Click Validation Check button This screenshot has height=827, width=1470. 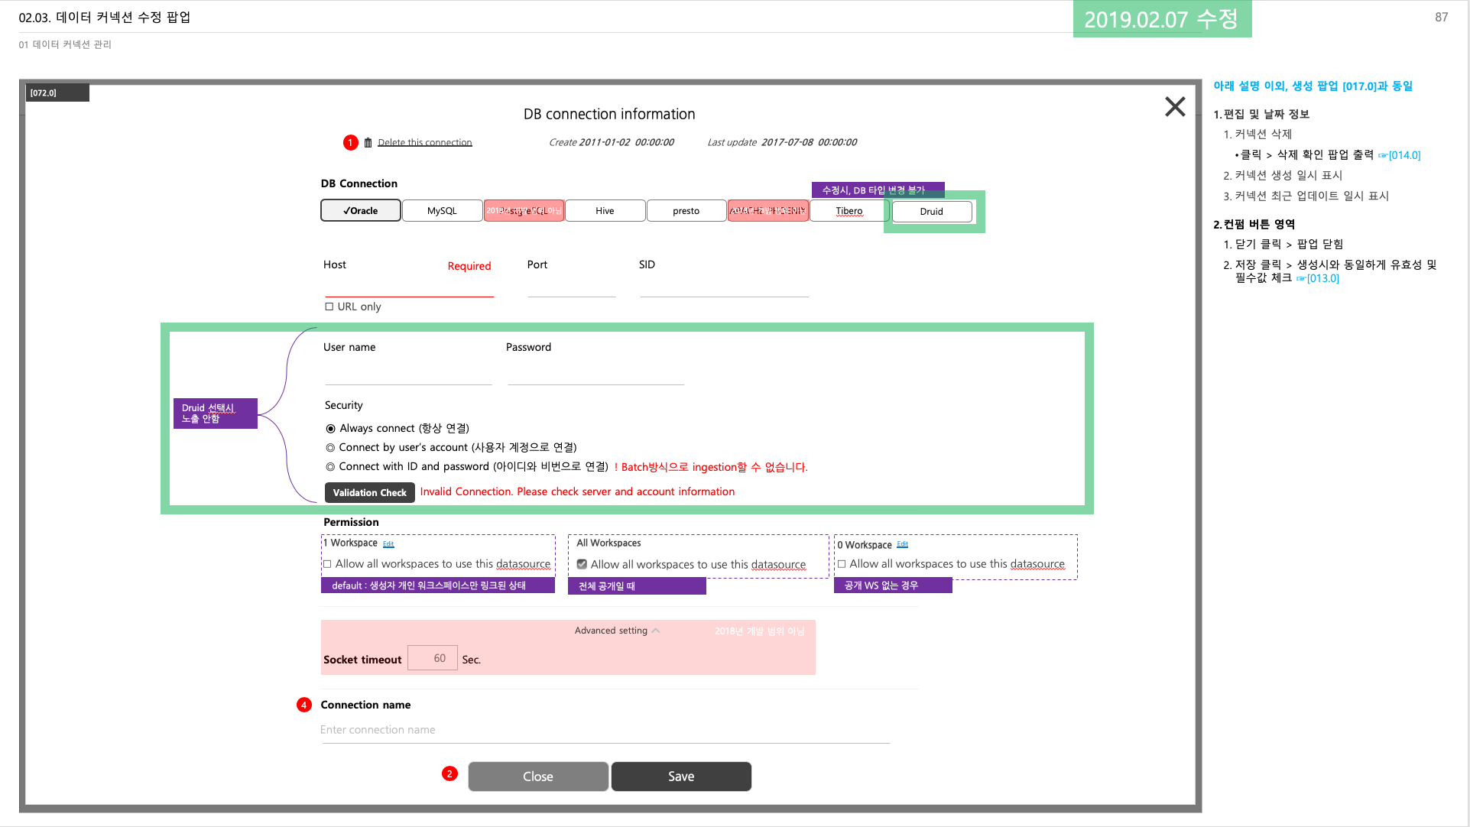[369, 492]
